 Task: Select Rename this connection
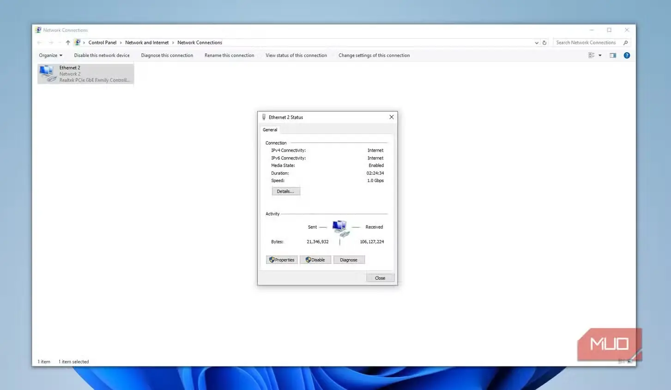click(x=229, y=55)
